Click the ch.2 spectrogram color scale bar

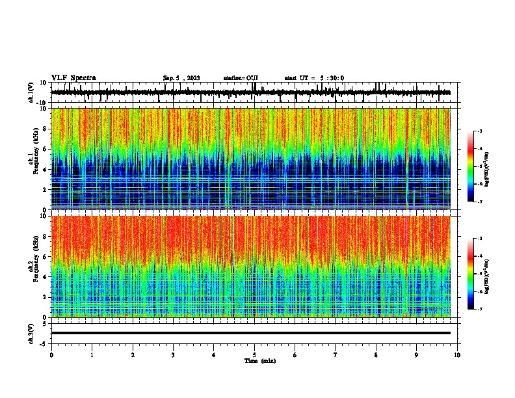471,274
